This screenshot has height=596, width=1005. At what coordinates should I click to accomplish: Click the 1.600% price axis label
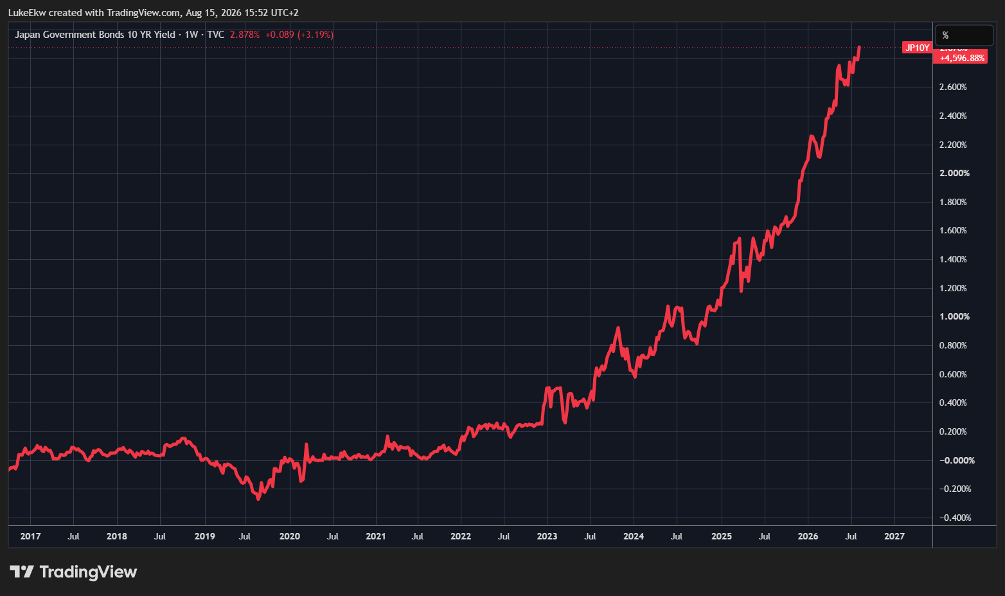coord(953,230)
